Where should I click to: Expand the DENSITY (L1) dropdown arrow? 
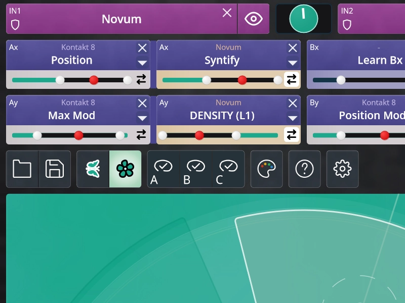click(293, 118)
